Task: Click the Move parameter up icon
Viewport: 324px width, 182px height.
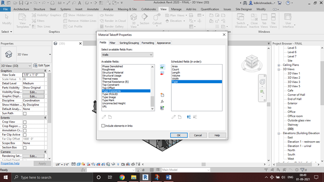Action: 188,117
